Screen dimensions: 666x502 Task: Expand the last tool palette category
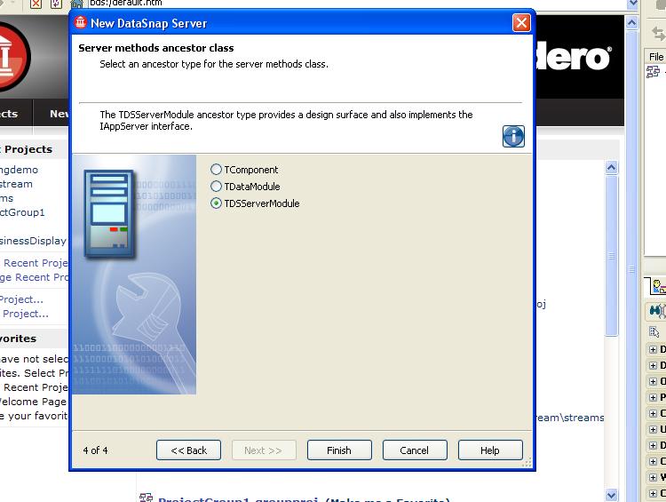point(654,493)
